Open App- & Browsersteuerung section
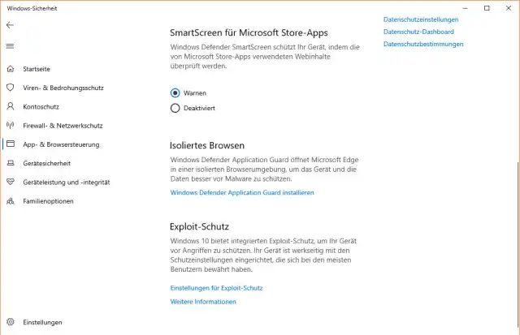Image resolution: width=520 pixels, height=335 pixels. pyautogui.click(x=61, y=144)
